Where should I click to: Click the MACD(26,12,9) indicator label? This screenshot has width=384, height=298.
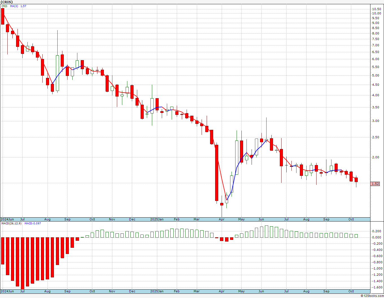tap(12, 223)
